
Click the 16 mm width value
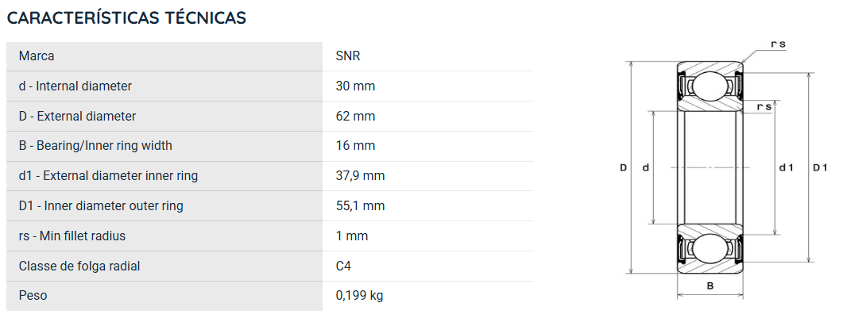(x=355, y=146)
